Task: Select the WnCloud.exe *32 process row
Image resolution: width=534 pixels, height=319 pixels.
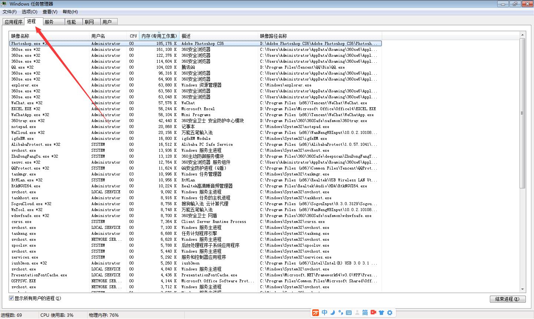Action: [x=195, y=132]
